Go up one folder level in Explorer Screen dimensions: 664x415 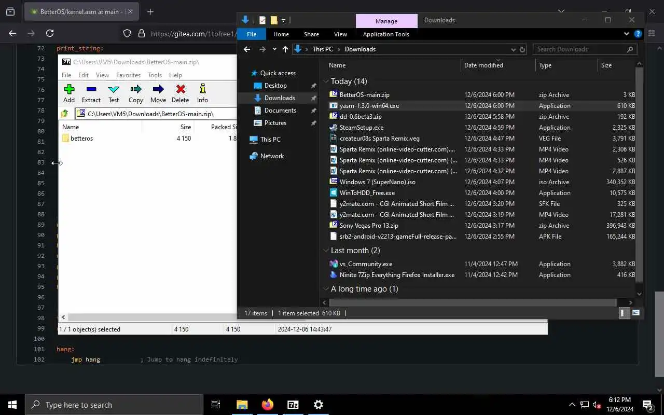285,49
